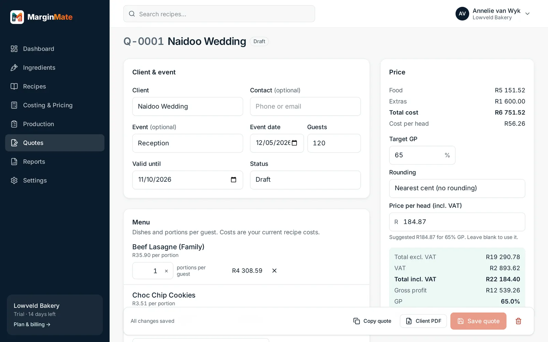Click the search magnifier icon
This screenshot has height=342, width=548.
132,14
